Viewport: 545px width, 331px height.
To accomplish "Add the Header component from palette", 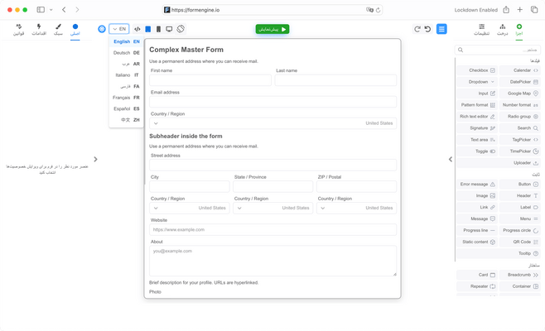I will pos(520,196).
